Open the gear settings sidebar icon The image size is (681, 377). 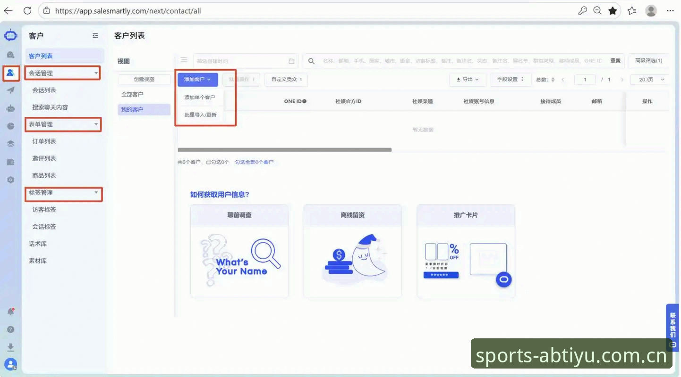coord(10,180)
